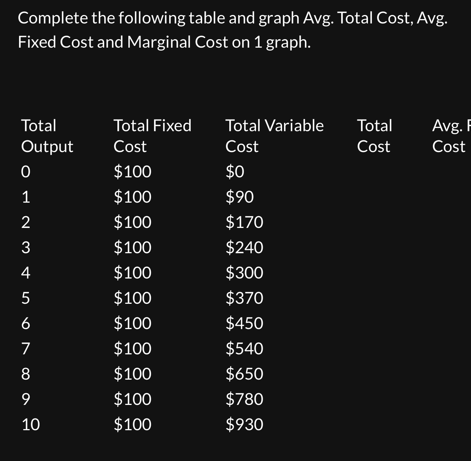
Task: Click the partially visible Avg. Cost header
Action: 450,136
